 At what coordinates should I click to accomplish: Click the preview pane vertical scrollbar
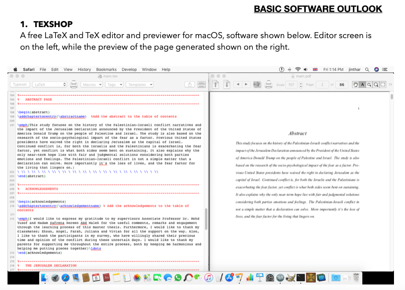(x=392, y=97)
